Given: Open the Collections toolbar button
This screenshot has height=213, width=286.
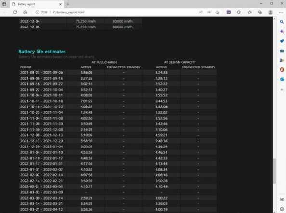Looking at the screenshot, I should [x=260, y=12].
